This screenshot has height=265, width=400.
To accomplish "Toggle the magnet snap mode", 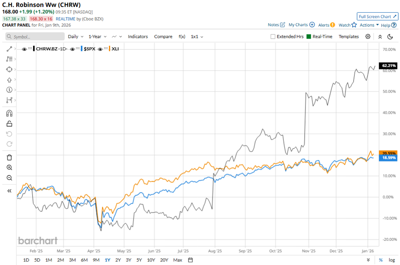I will [x=9, y=113].
